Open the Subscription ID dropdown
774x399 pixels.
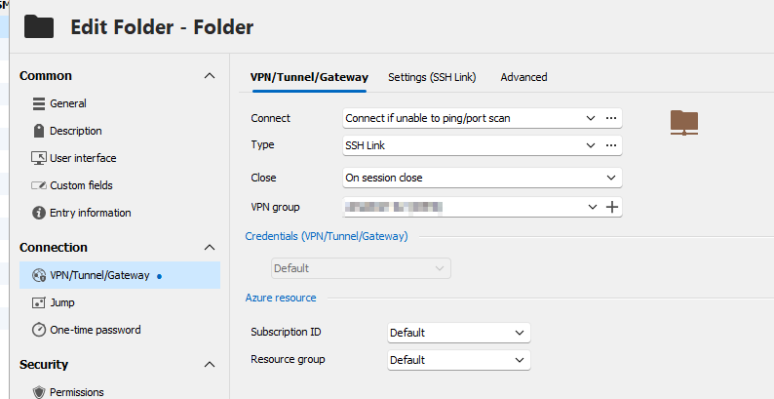(x=458, y=333)
